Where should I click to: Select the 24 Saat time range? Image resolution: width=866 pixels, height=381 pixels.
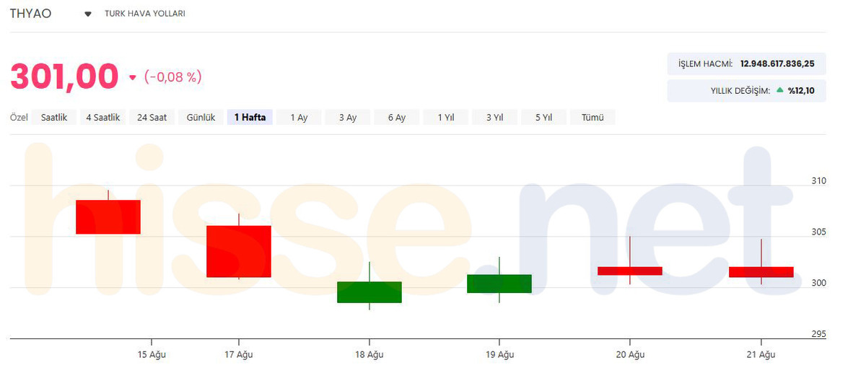click(x=152, y=118)
